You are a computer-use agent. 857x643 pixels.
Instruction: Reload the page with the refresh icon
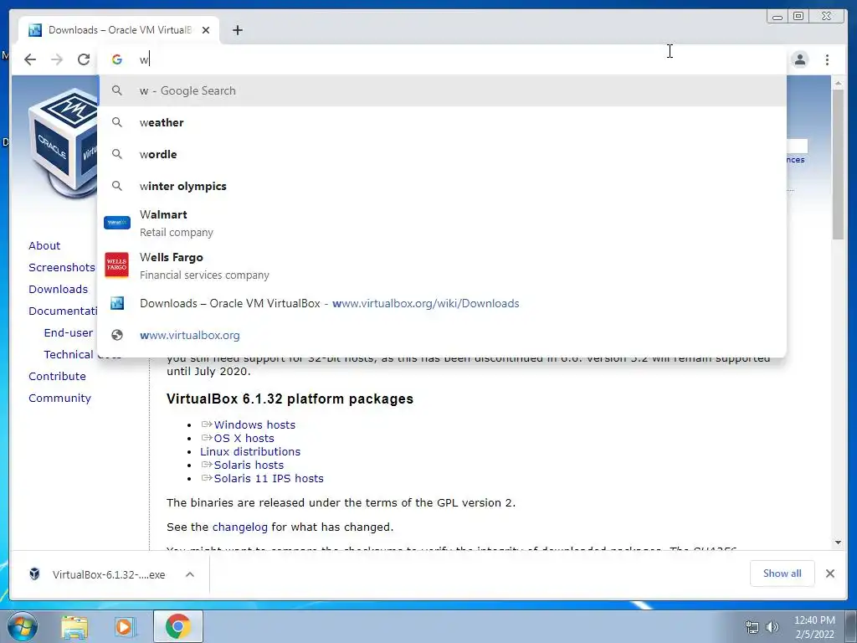[x=84, y=59]
